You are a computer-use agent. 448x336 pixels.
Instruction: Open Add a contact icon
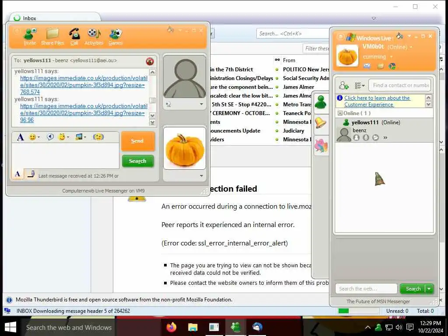pos(343,85)
